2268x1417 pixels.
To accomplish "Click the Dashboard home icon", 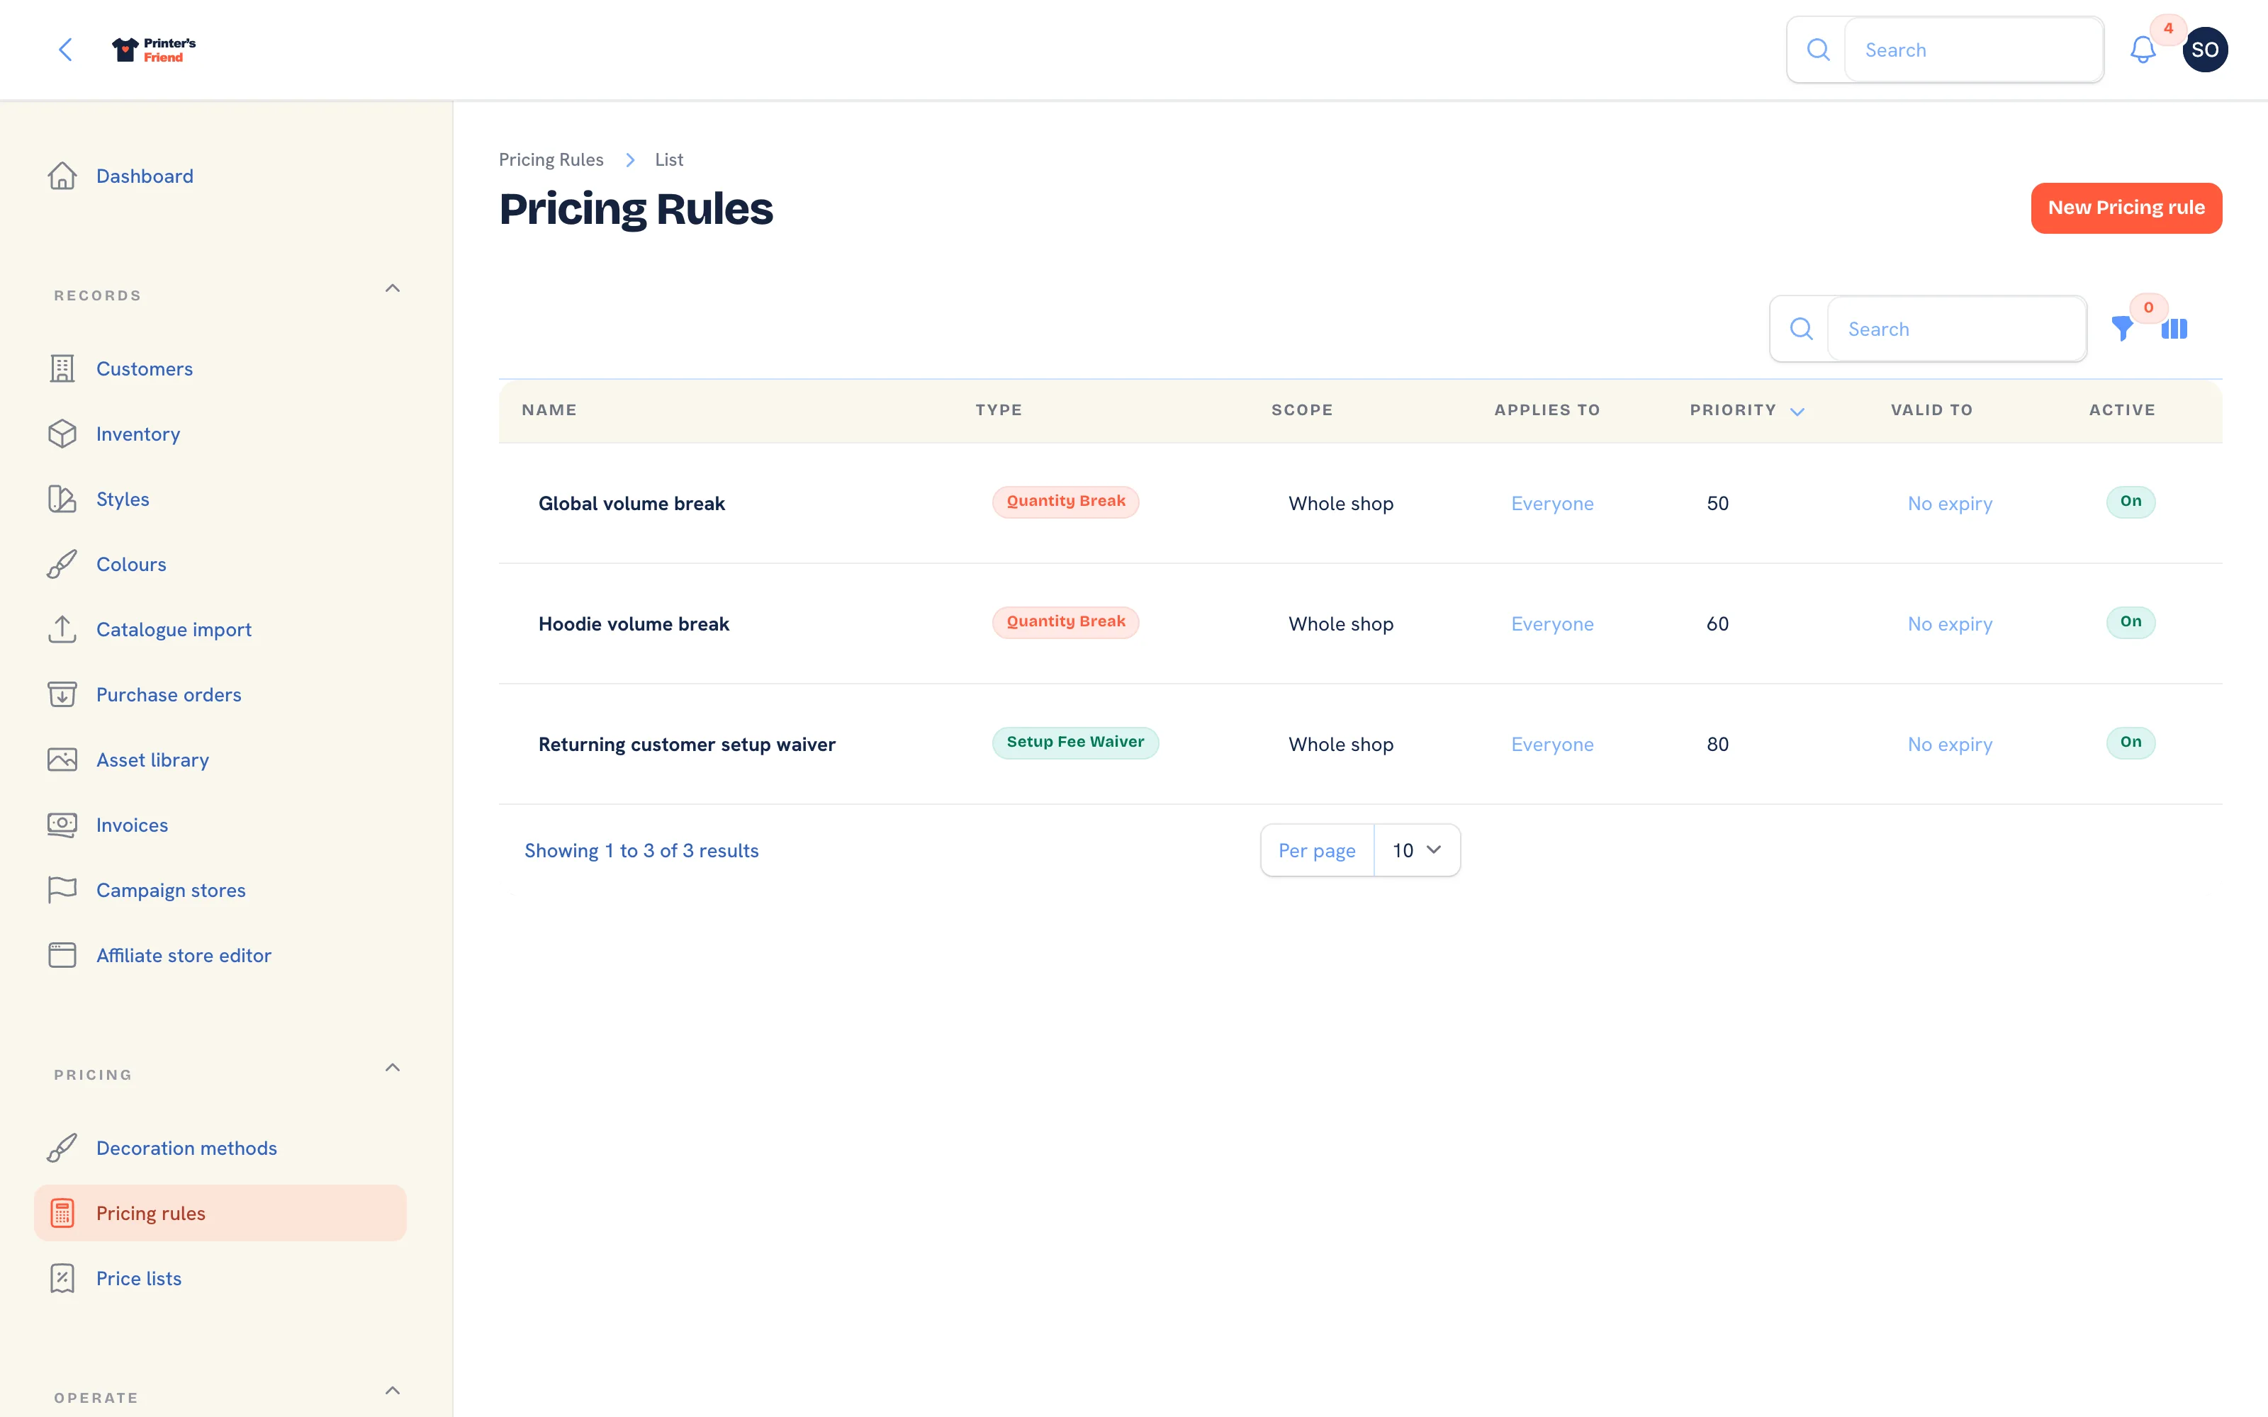I will coord(62,176).
